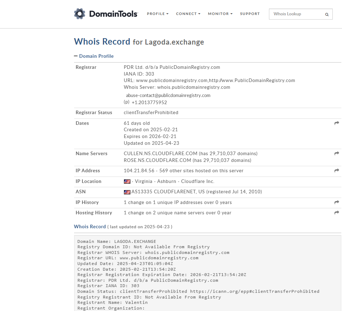
Task: Click the Whois Server line in Registrar
Action: pyautogui.click(x=177, y=87)
